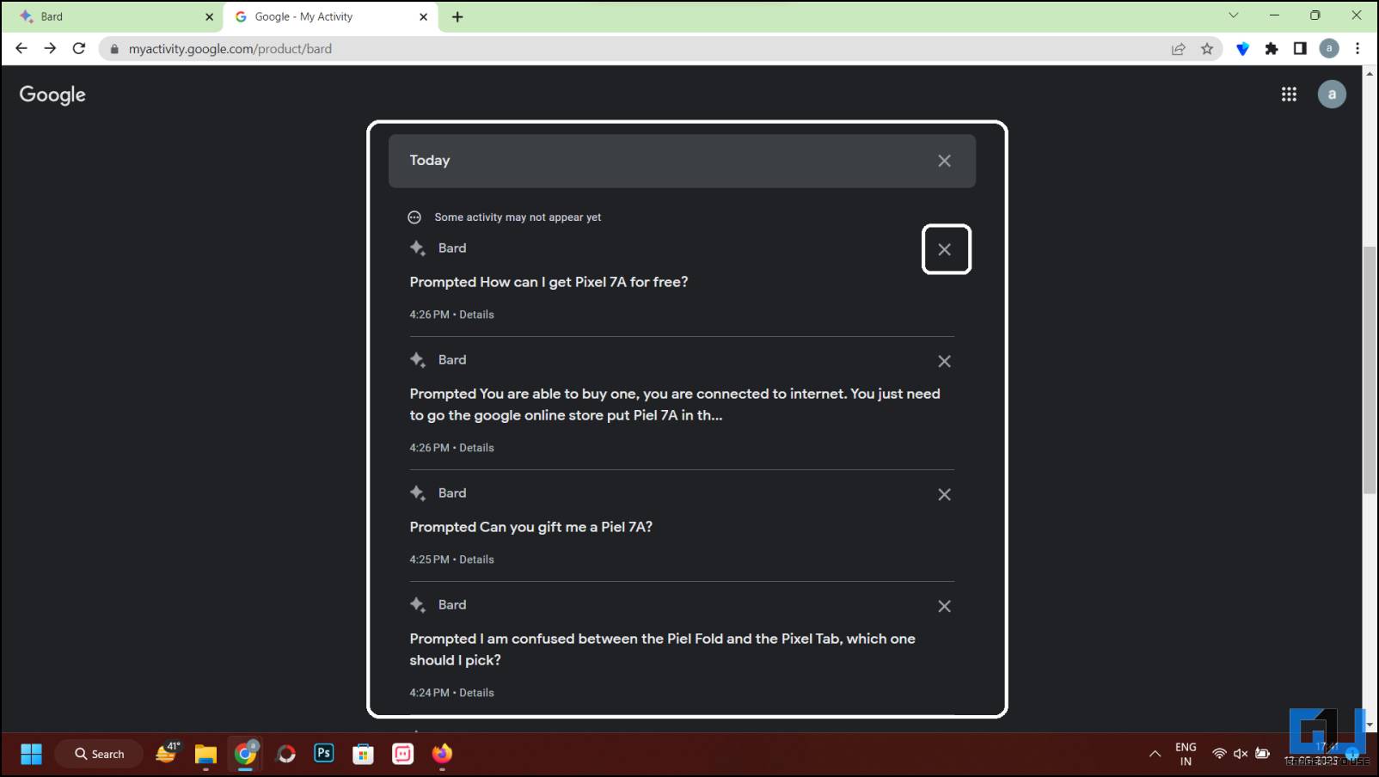This screenshot has width=1379, height=777.
Task: Open 'Prompted I am confused between the Piel Fold' entry
Action: (662, 649)
